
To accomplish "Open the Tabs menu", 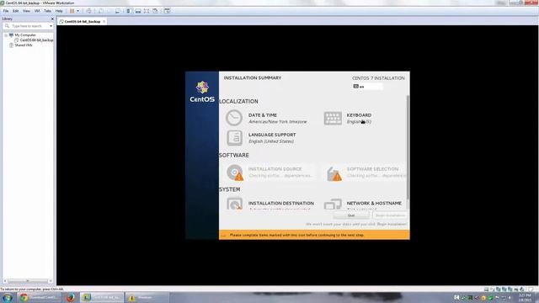I will [47, 11].
